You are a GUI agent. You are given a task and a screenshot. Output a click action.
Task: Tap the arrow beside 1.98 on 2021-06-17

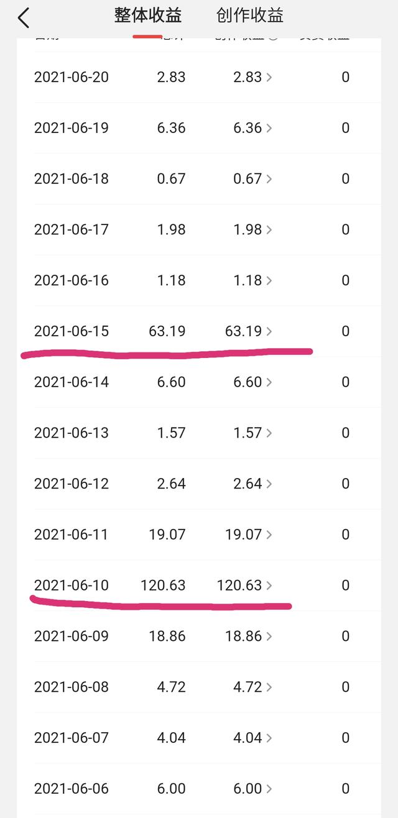point(269,230)
